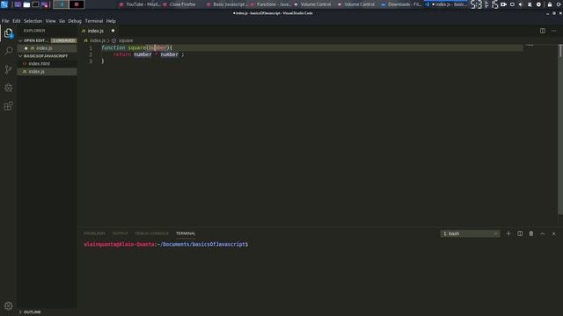
Task: Open the editor More Actions menu
Action: [x=554, y=31]
